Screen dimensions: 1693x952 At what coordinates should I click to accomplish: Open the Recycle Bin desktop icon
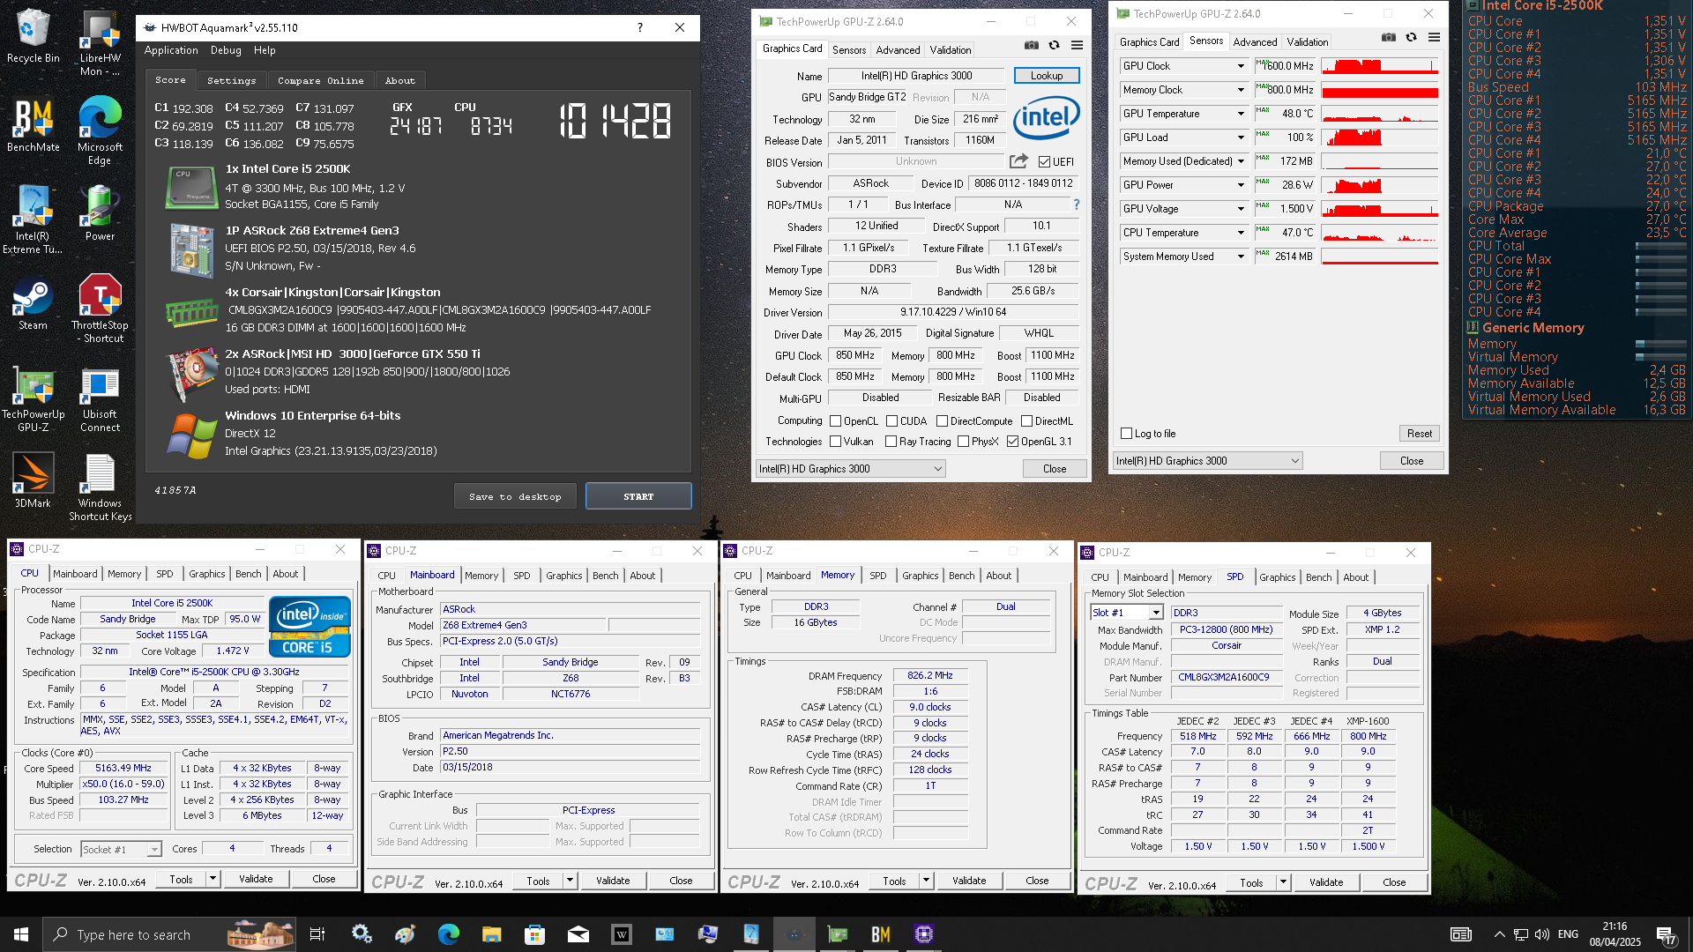[x=34, y=37]
